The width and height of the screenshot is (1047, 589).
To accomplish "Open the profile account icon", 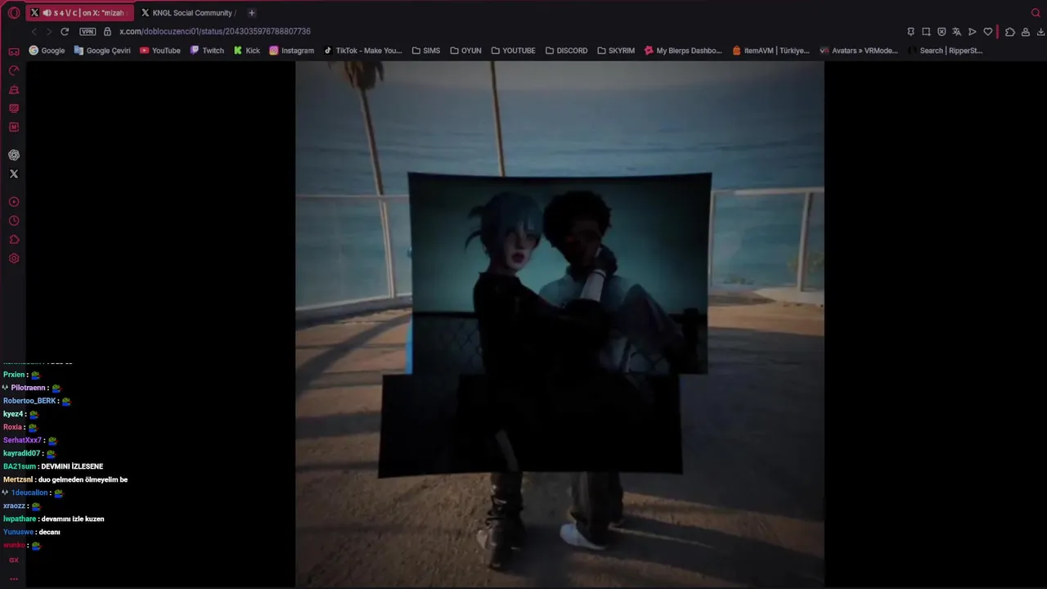I will (x=1026, y=32).
